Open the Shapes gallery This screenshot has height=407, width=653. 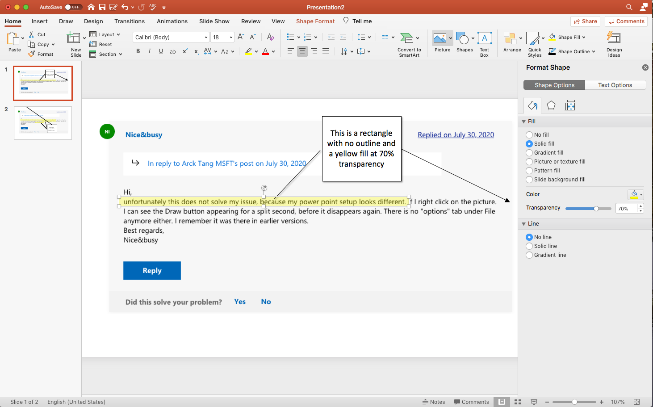click(465, 42)
